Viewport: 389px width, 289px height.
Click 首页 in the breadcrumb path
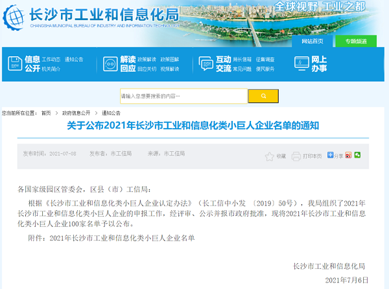point(45,112)
